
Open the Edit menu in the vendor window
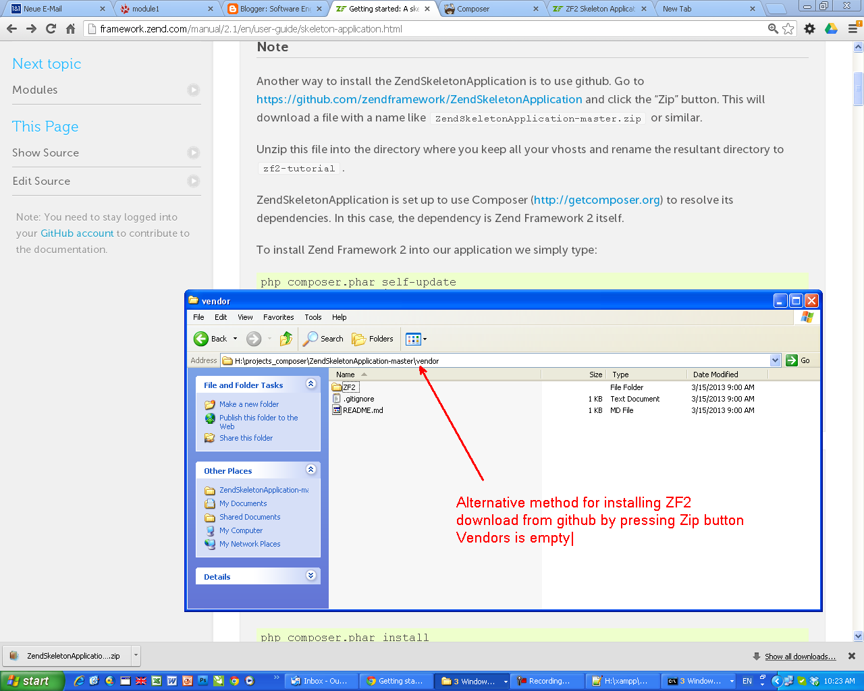click(x=221, y=317)
